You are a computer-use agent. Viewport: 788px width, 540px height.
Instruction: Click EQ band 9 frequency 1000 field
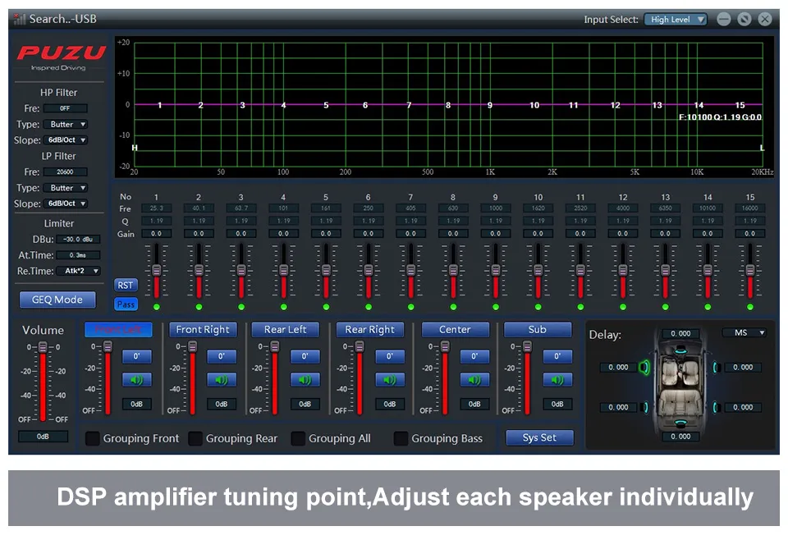tap(496, 208)
